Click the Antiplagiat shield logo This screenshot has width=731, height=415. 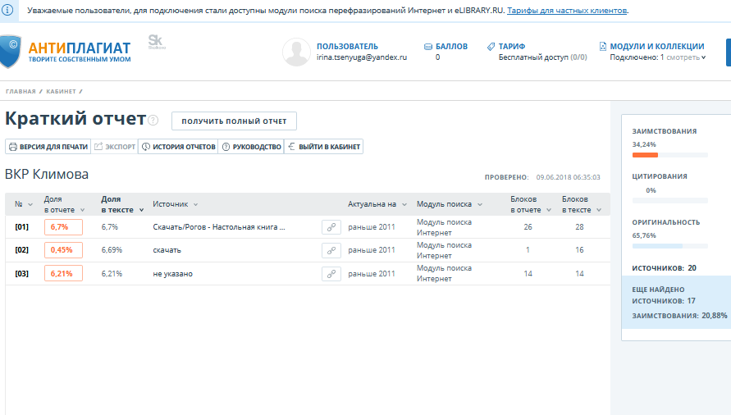[11, 52]
